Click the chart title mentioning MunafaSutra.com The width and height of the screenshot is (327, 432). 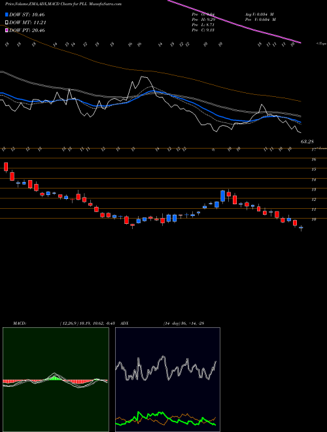tap(63, 5)
